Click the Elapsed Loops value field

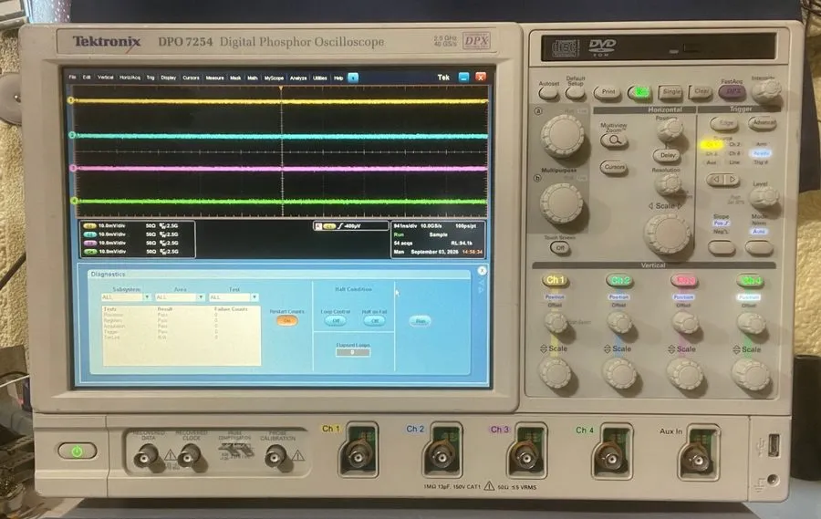click(353, 352)
